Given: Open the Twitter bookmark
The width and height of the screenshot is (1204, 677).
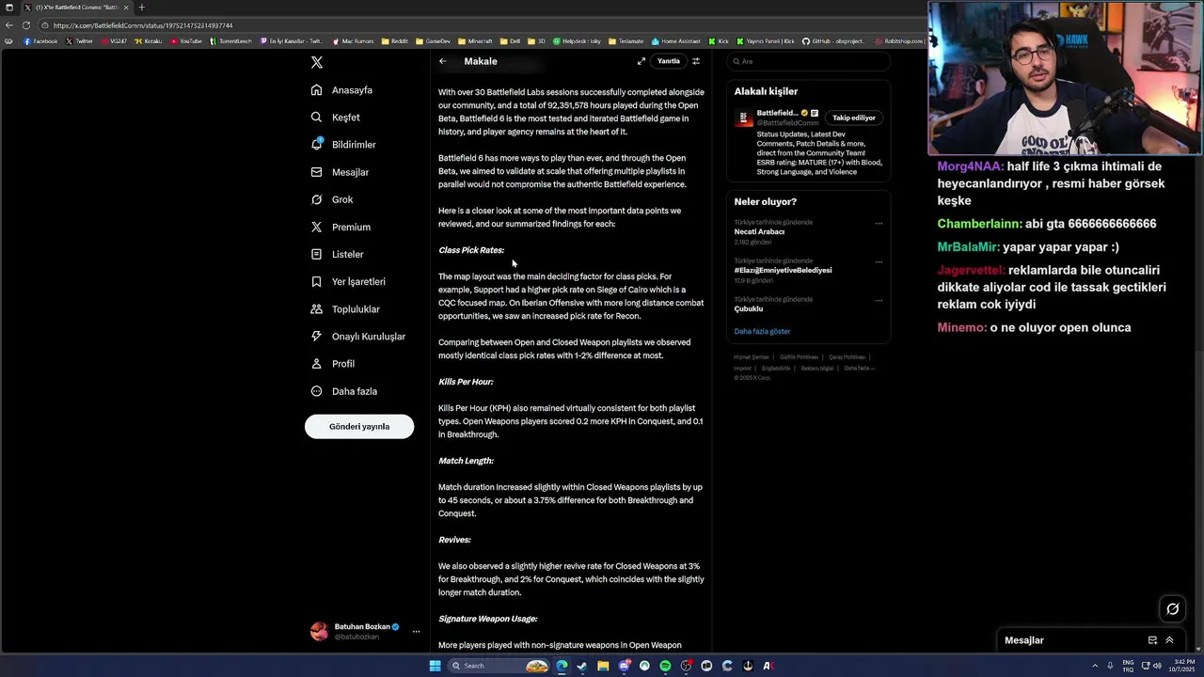Looking at the screenshot, I should pos(80,41).
